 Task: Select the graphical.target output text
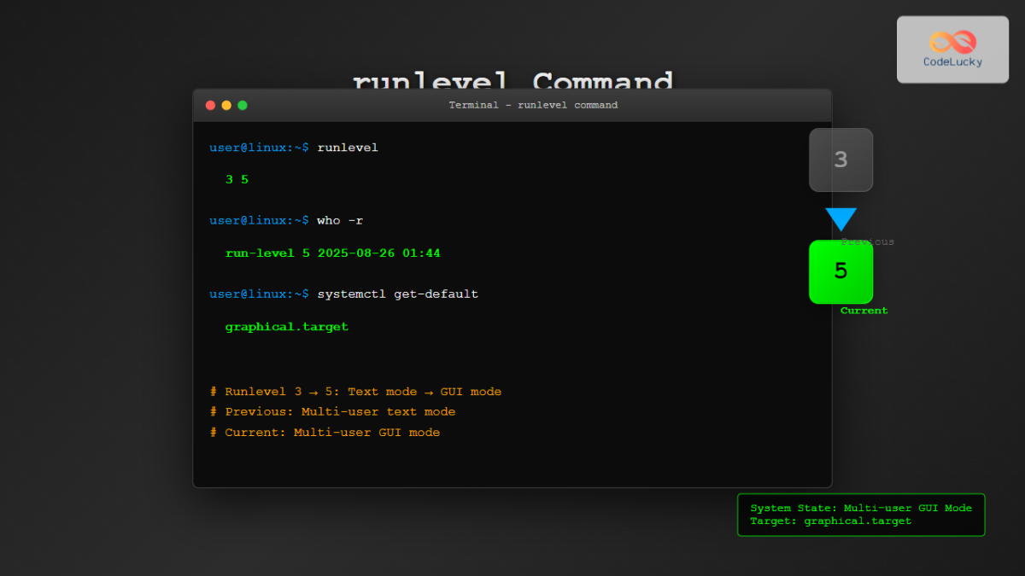(x=287, y=326)
